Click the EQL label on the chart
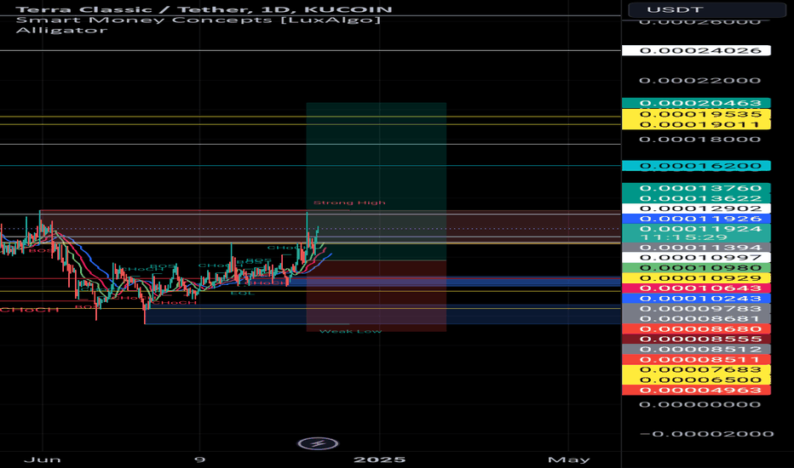The height and width of the screenshot is (468, 794). point(242,293)
